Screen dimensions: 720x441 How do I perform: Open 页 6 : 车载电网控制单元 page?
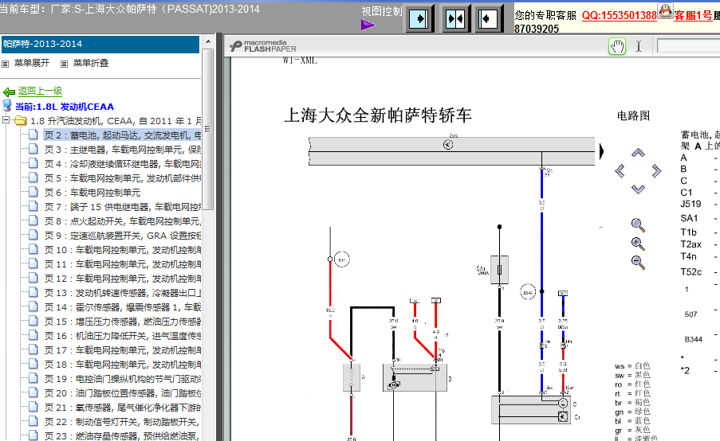coord(92,193)
